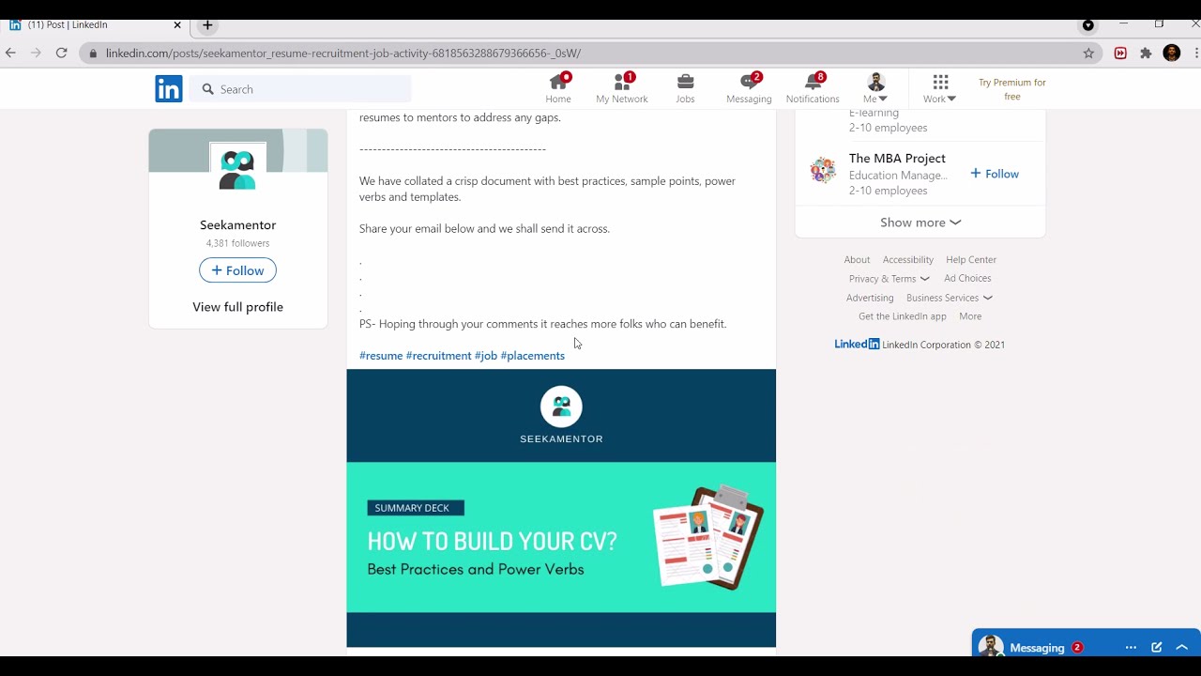
Task: Open the #placements hashtag
Action: tap(533, 356)
